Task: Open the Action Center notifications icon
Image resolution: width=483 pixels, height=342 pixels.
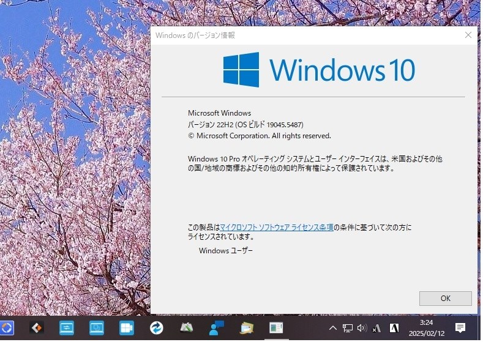Action: pyautogui.click(x=460, y=328)
